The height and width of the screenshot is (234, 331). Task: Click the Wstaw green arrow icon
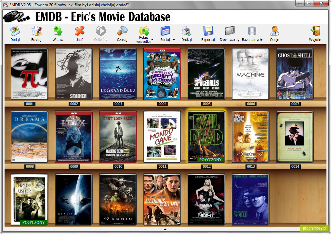coord(58,31)
